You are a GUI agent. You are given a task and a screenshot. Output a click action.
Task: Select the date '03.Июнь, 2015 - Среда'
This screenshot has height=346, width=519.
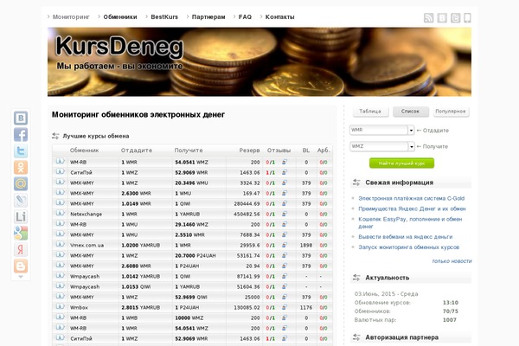point(386,294)
